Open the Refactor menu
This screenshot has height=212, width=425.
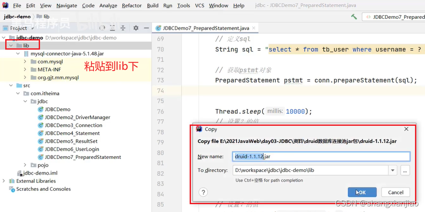132,5
